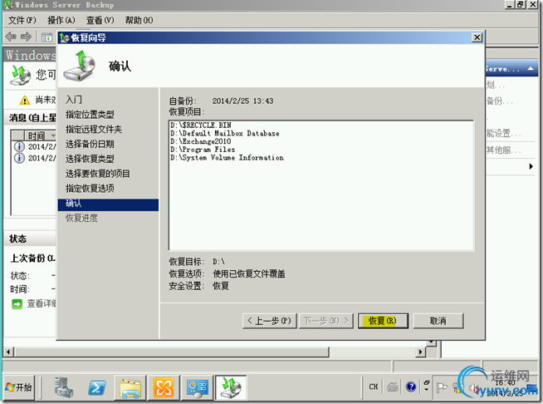Viewport: 543px width, 404px height.
Task: Open the 文件(F) menu
Action: pyautogui.click(x=22, y=20)
